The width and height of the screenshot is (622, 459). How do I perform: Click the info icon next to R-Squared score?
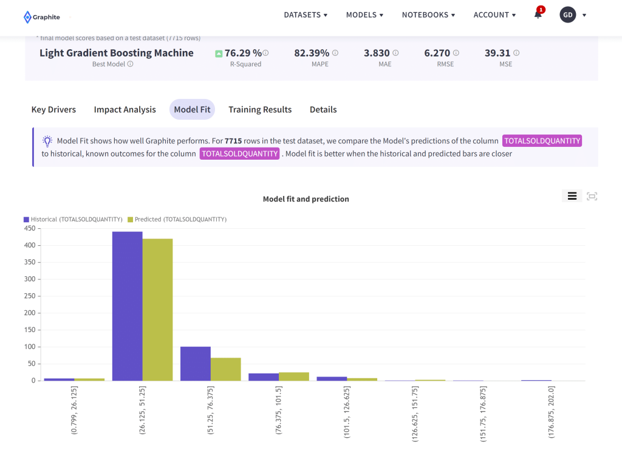(265, 53)
